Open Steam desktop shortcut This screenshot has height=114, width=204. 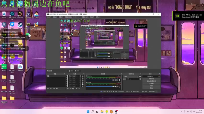click(x=20, y=25)
